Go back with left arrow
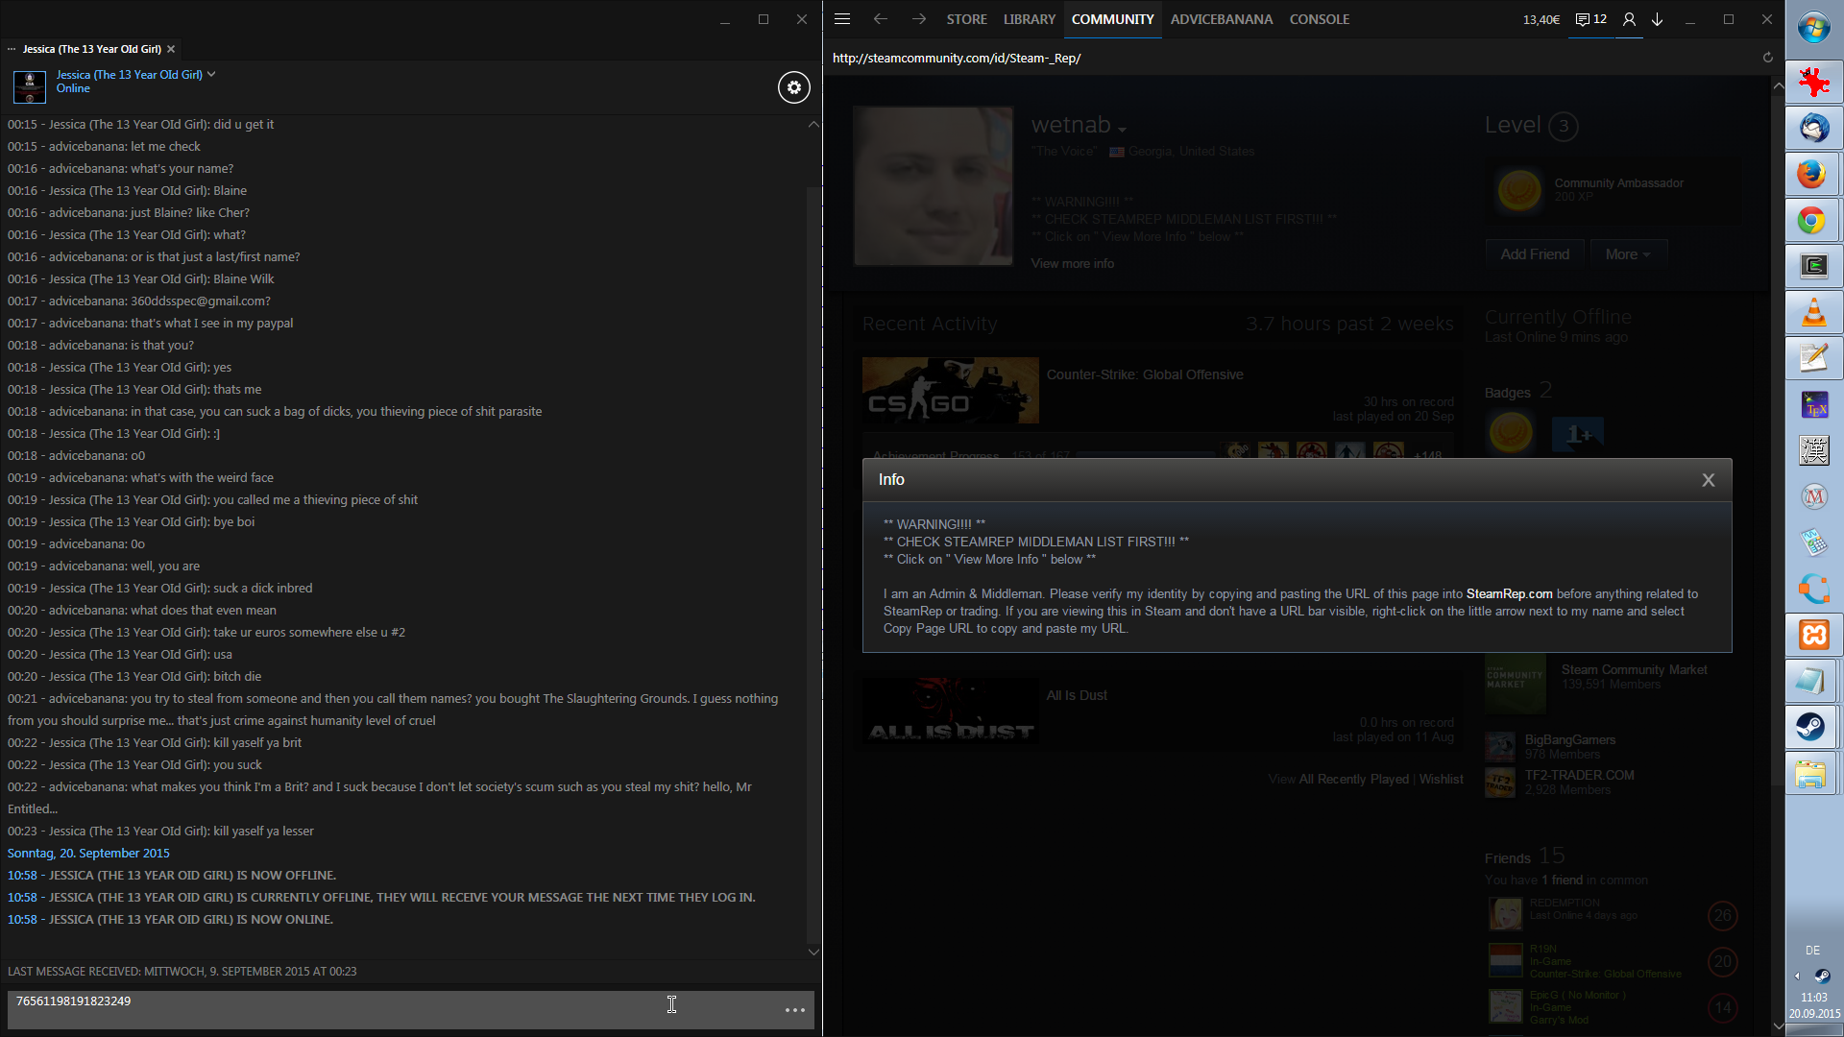 tap(880, 19)
